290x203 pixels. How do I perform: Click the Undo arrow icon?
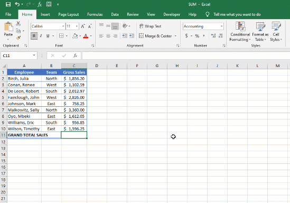click(x=17, y=4)
